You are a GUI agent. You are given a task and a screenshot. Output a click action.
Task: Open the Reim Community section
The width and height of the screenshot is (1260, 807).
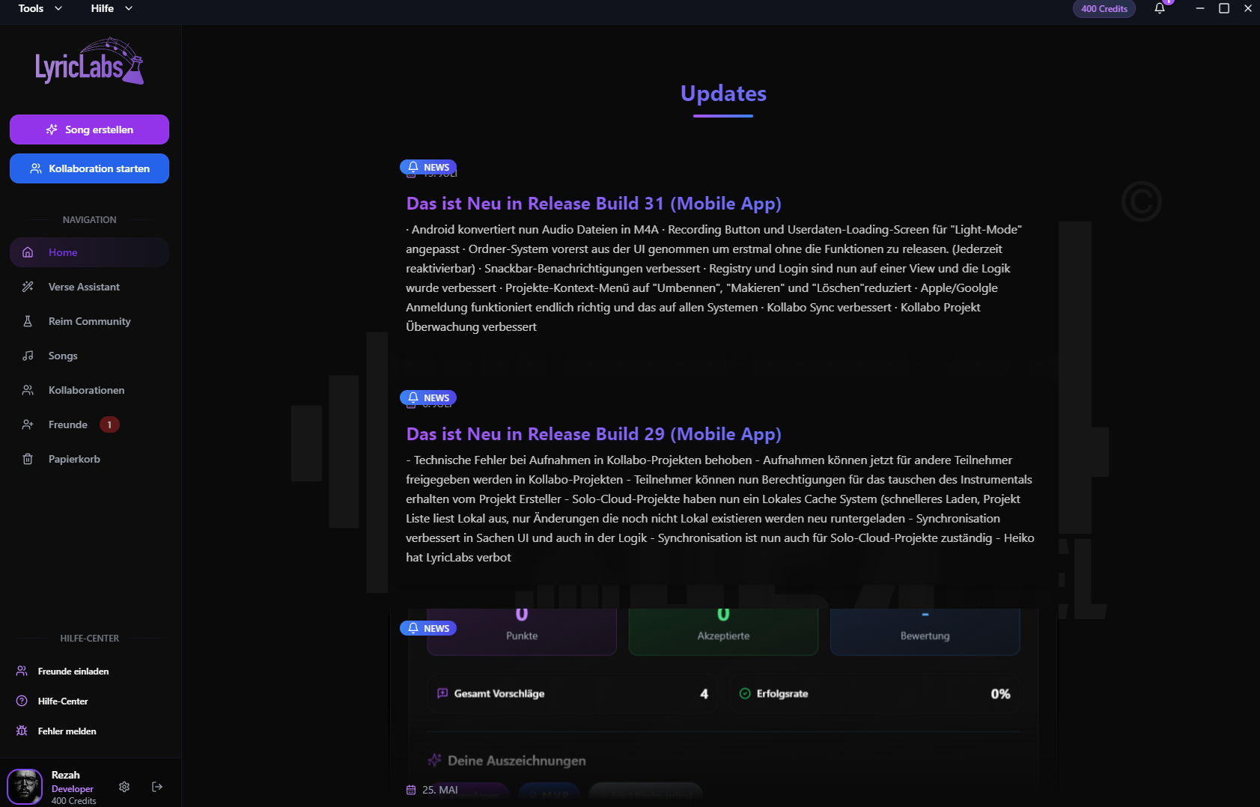[89, 321]
